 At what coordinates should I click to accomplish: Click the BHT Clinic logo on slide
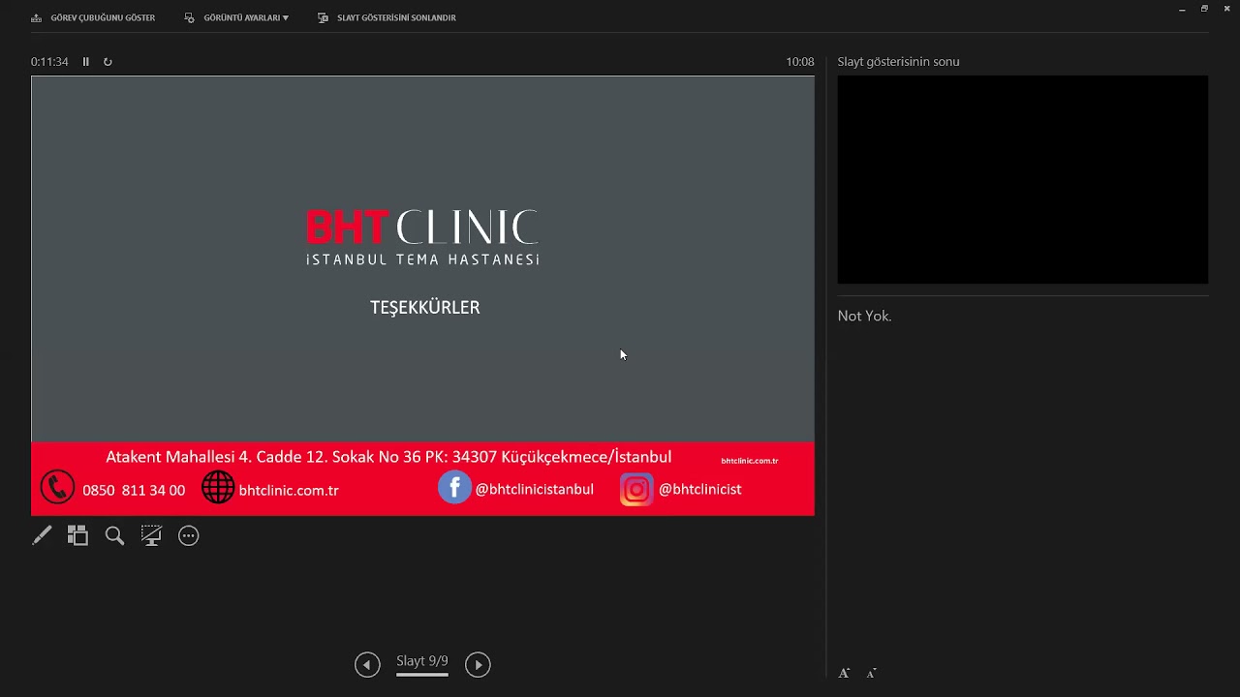point(422,237)
